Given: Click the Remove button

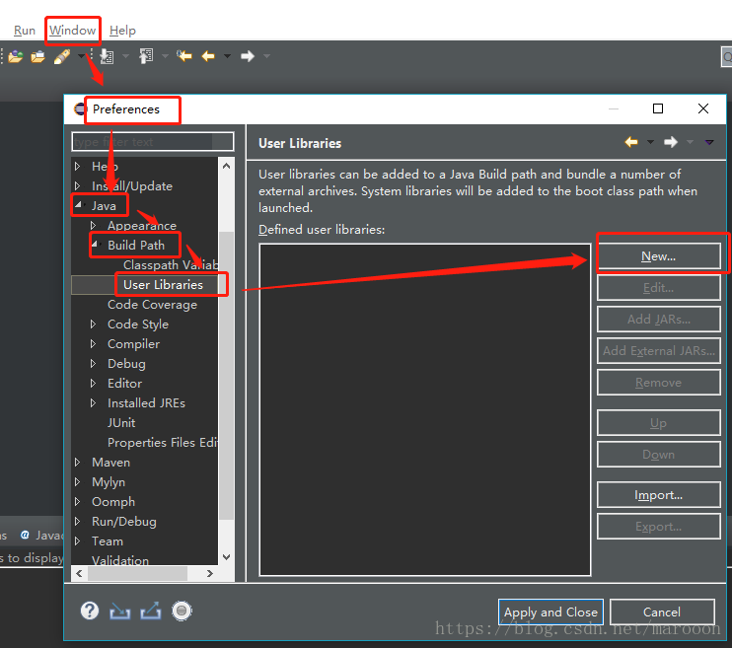Looking at the screenshot, I should pos(658,383).
